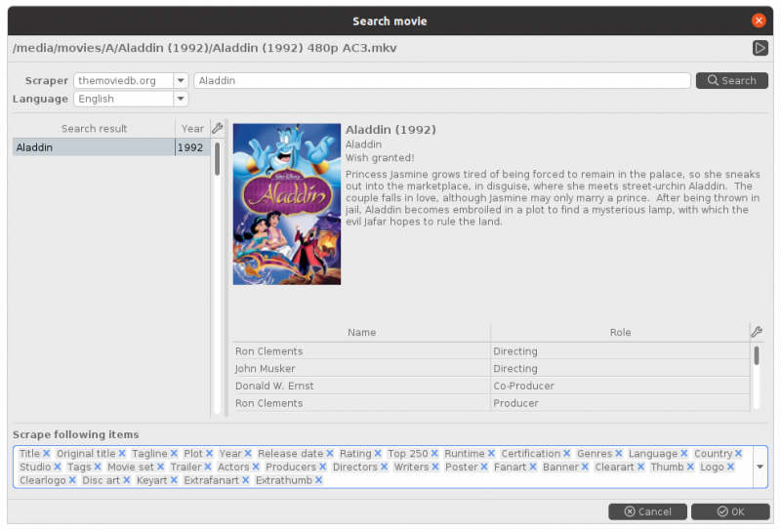781x531 pixels.
Task: Remove the Rating scrape tag
Action: click(378, 453)
